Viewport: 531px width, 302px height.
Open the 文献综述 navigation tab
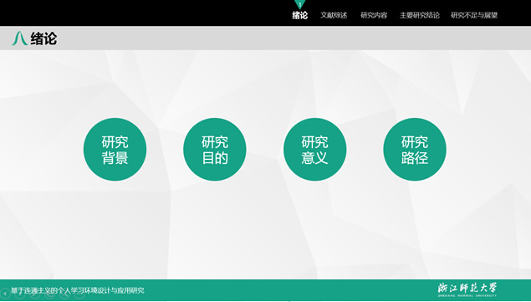pyautogui.click(x=334, y=15)
